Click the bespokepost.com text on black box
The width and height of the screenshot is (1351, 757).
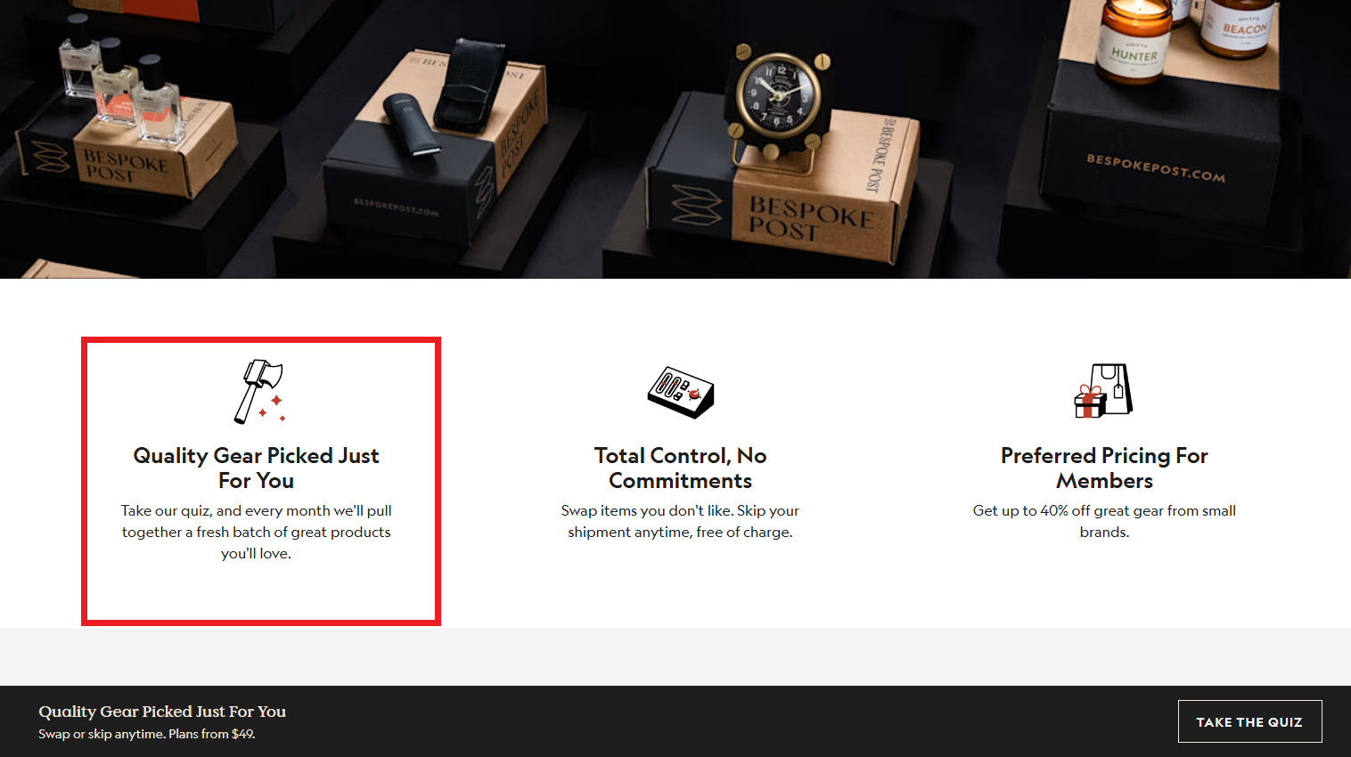pyautogui.click(x=1156, y=167)
